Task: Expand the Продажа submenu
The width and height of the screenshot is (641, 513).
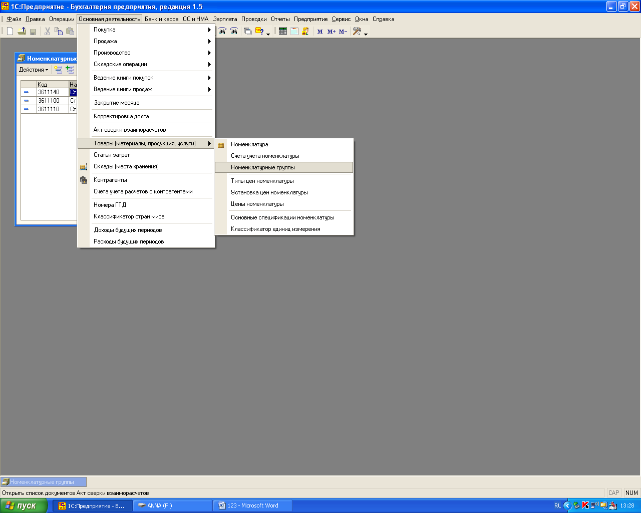Action: (146, 41)
